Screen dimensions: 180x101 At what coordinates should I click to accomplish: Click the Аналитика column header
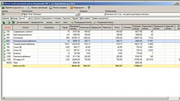49,27
